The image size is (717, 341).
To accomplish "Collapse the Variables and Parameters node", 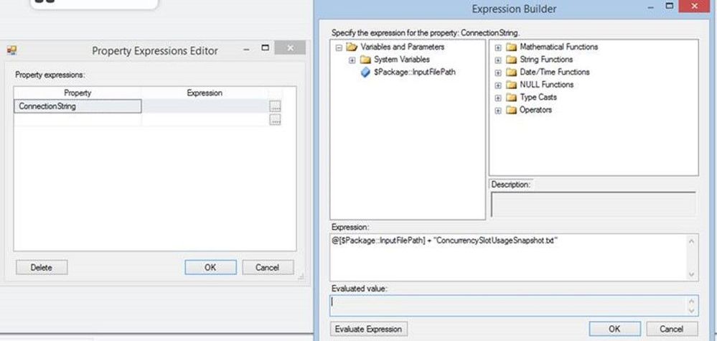I will pos(339,47).
